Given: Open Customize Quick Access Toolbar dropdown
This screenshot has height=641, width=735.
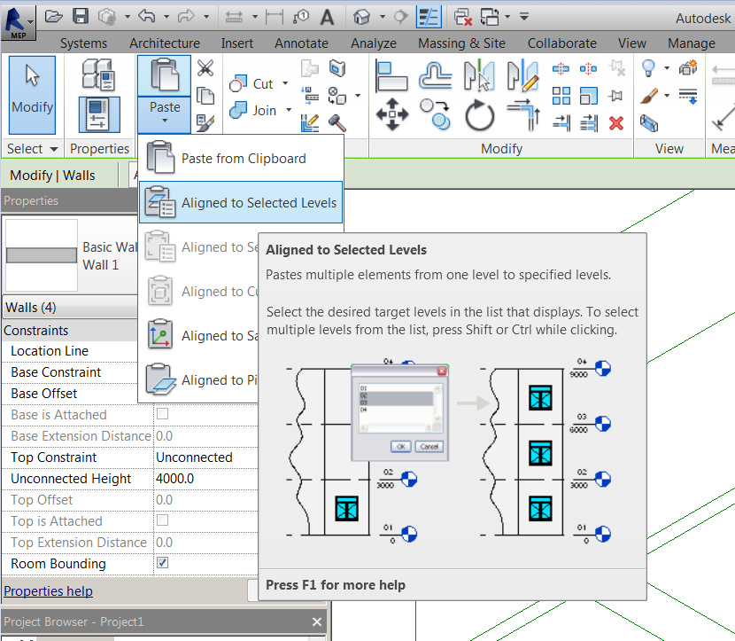Looking at the screenshot, I should point(524,17).
